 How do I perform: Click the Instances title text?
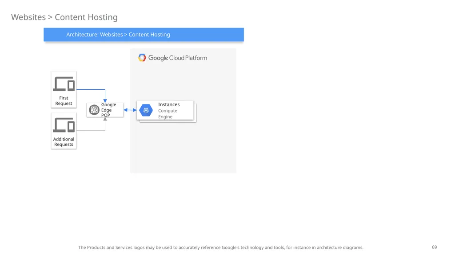(169, 104)
